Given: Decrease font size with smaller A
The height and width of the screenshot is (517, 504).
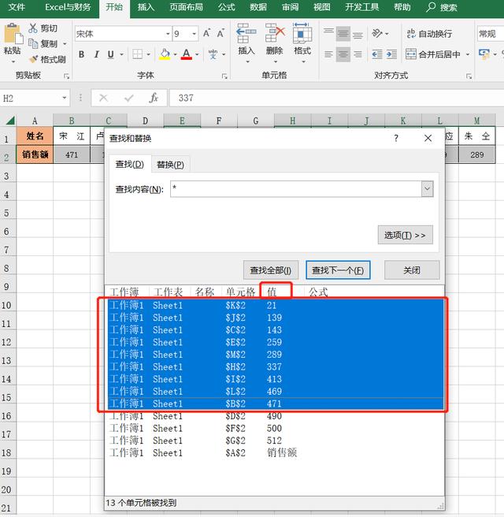Looking at the screenshot, I should pyautogui.click(x=220, y=33).
